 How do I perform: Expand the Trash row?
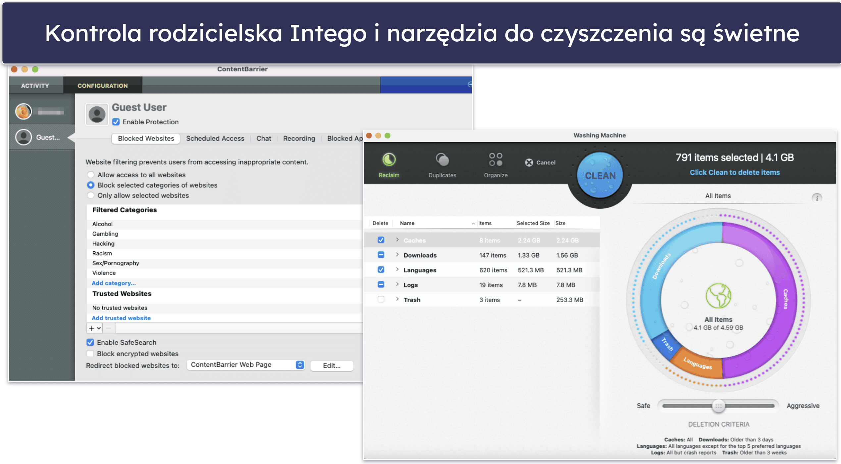[x=397, y=299]
